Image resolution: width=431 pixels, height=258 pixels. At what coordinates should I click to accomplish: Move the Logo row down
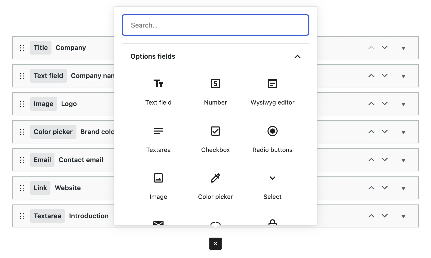[x=385, y=104]
